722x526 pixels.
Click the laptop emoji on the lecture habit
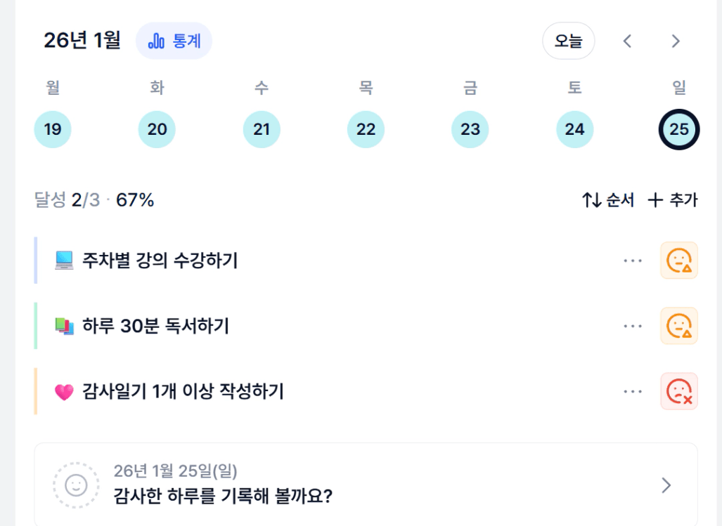click(64, 261)
